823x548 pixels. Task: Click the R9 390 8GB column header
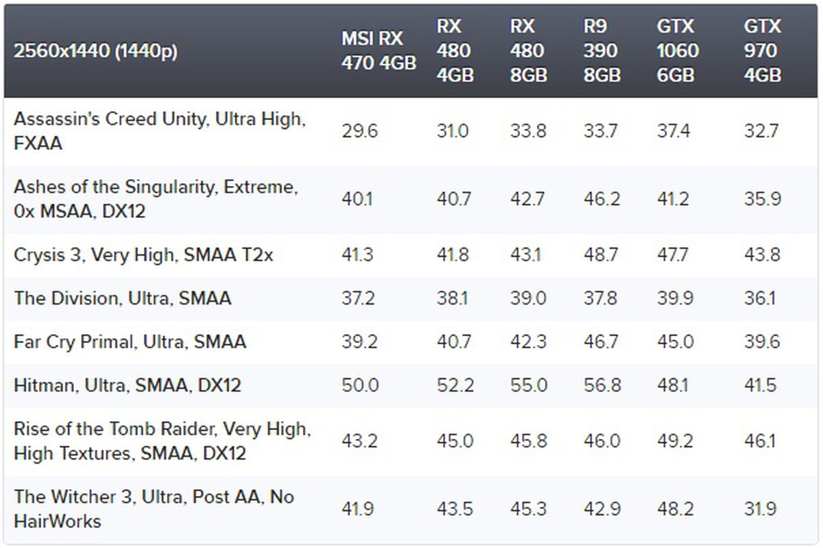601,51
